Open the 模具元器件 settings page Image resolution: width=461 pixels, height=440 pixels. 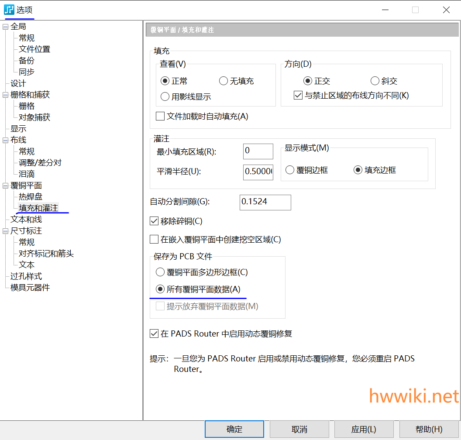30,288
